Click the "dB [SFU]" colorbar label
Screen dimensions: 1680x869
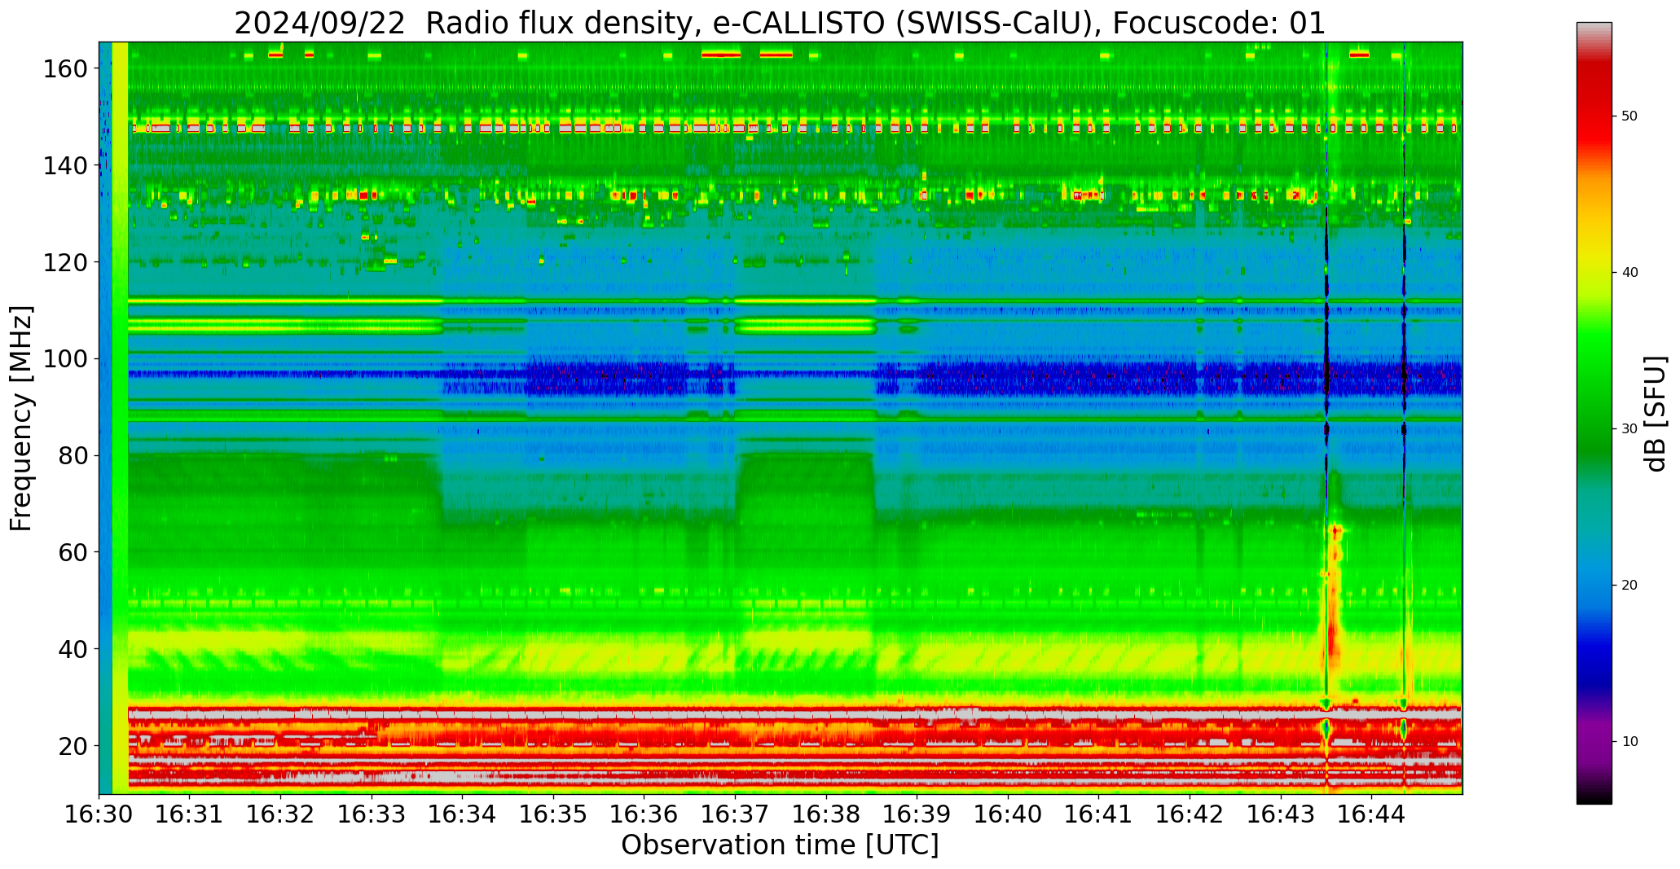click(x=1655, y=414)
